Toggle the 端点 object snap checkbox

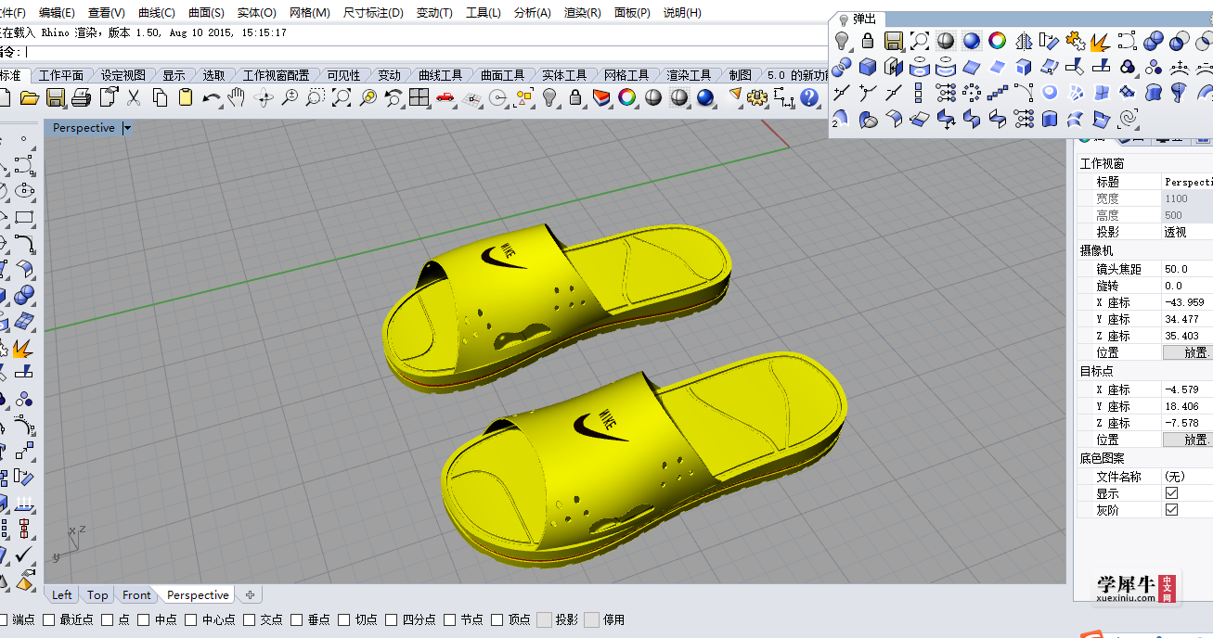tap(3, 619)
